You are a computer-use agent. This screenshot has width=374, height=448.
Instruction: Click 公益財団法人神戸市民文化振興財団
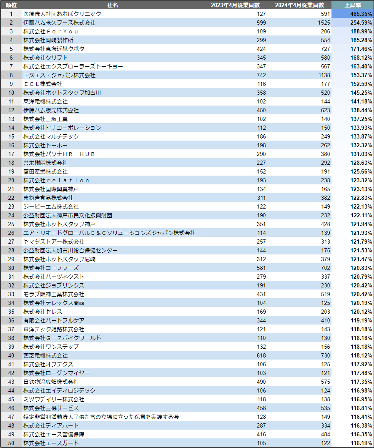68,215
